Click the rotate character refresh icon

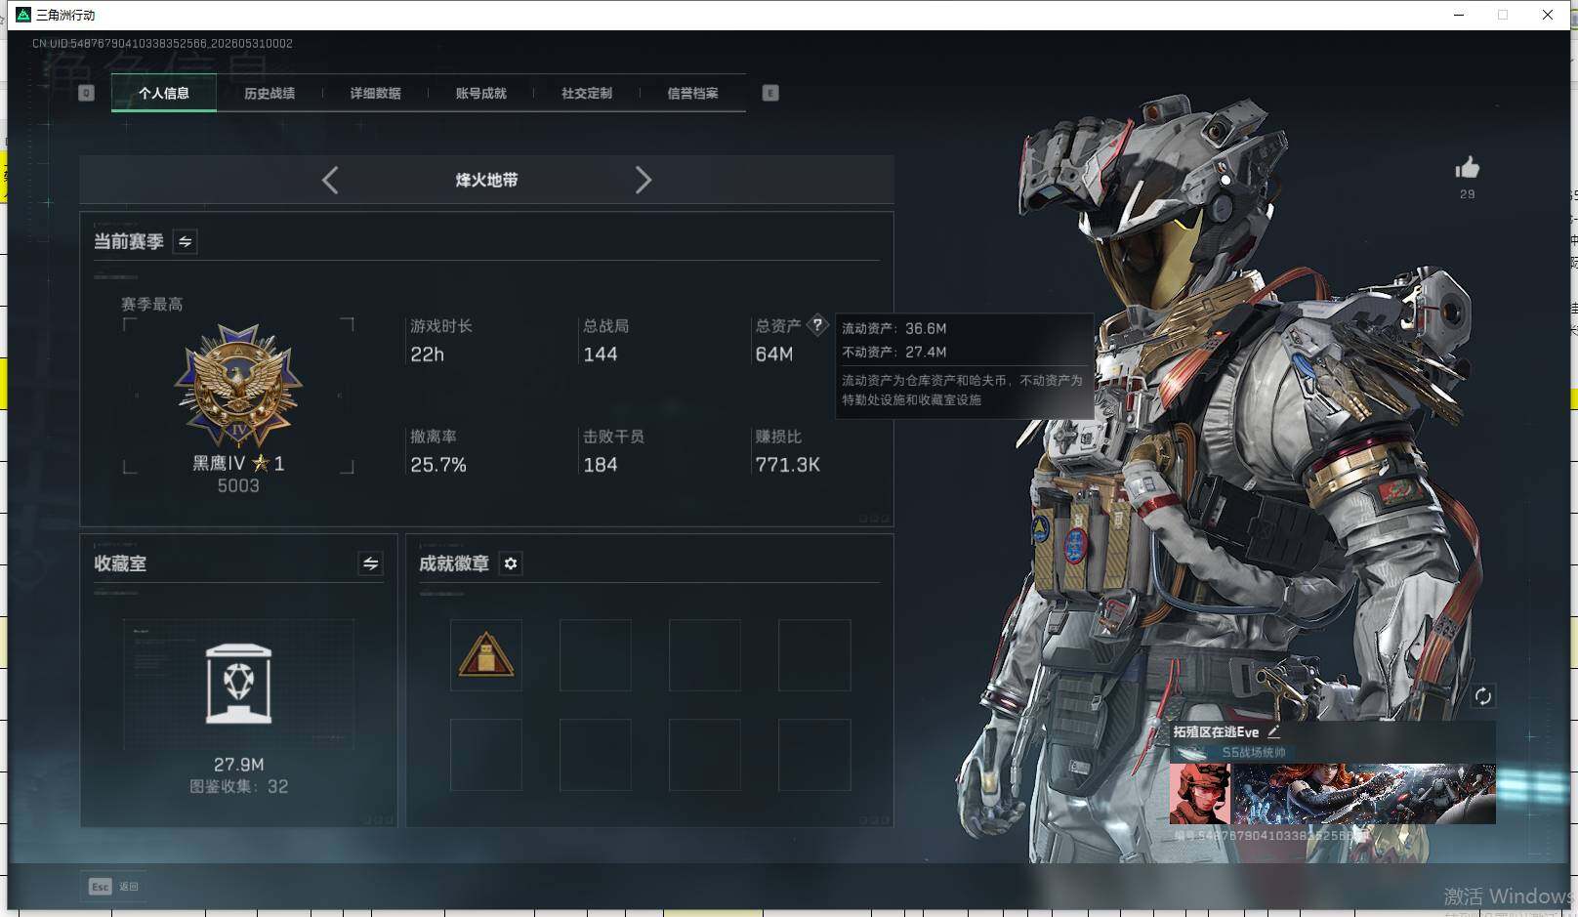pyautogui.click(x=1482, y=695)
